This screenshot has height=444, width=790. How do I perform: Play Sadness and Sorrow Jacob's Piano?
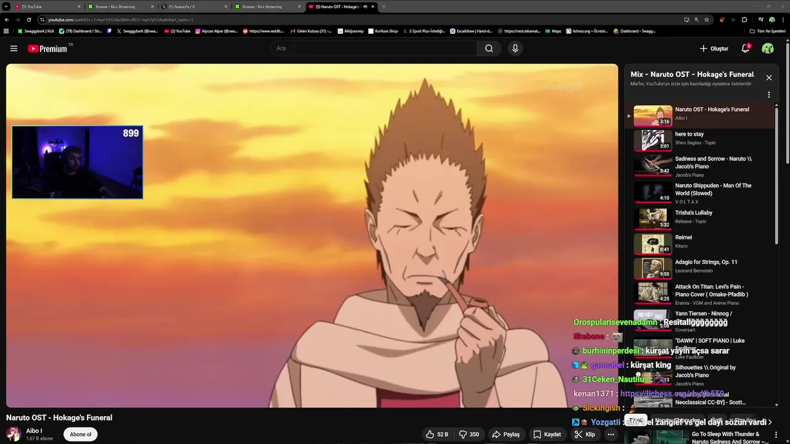coord(699,166)
